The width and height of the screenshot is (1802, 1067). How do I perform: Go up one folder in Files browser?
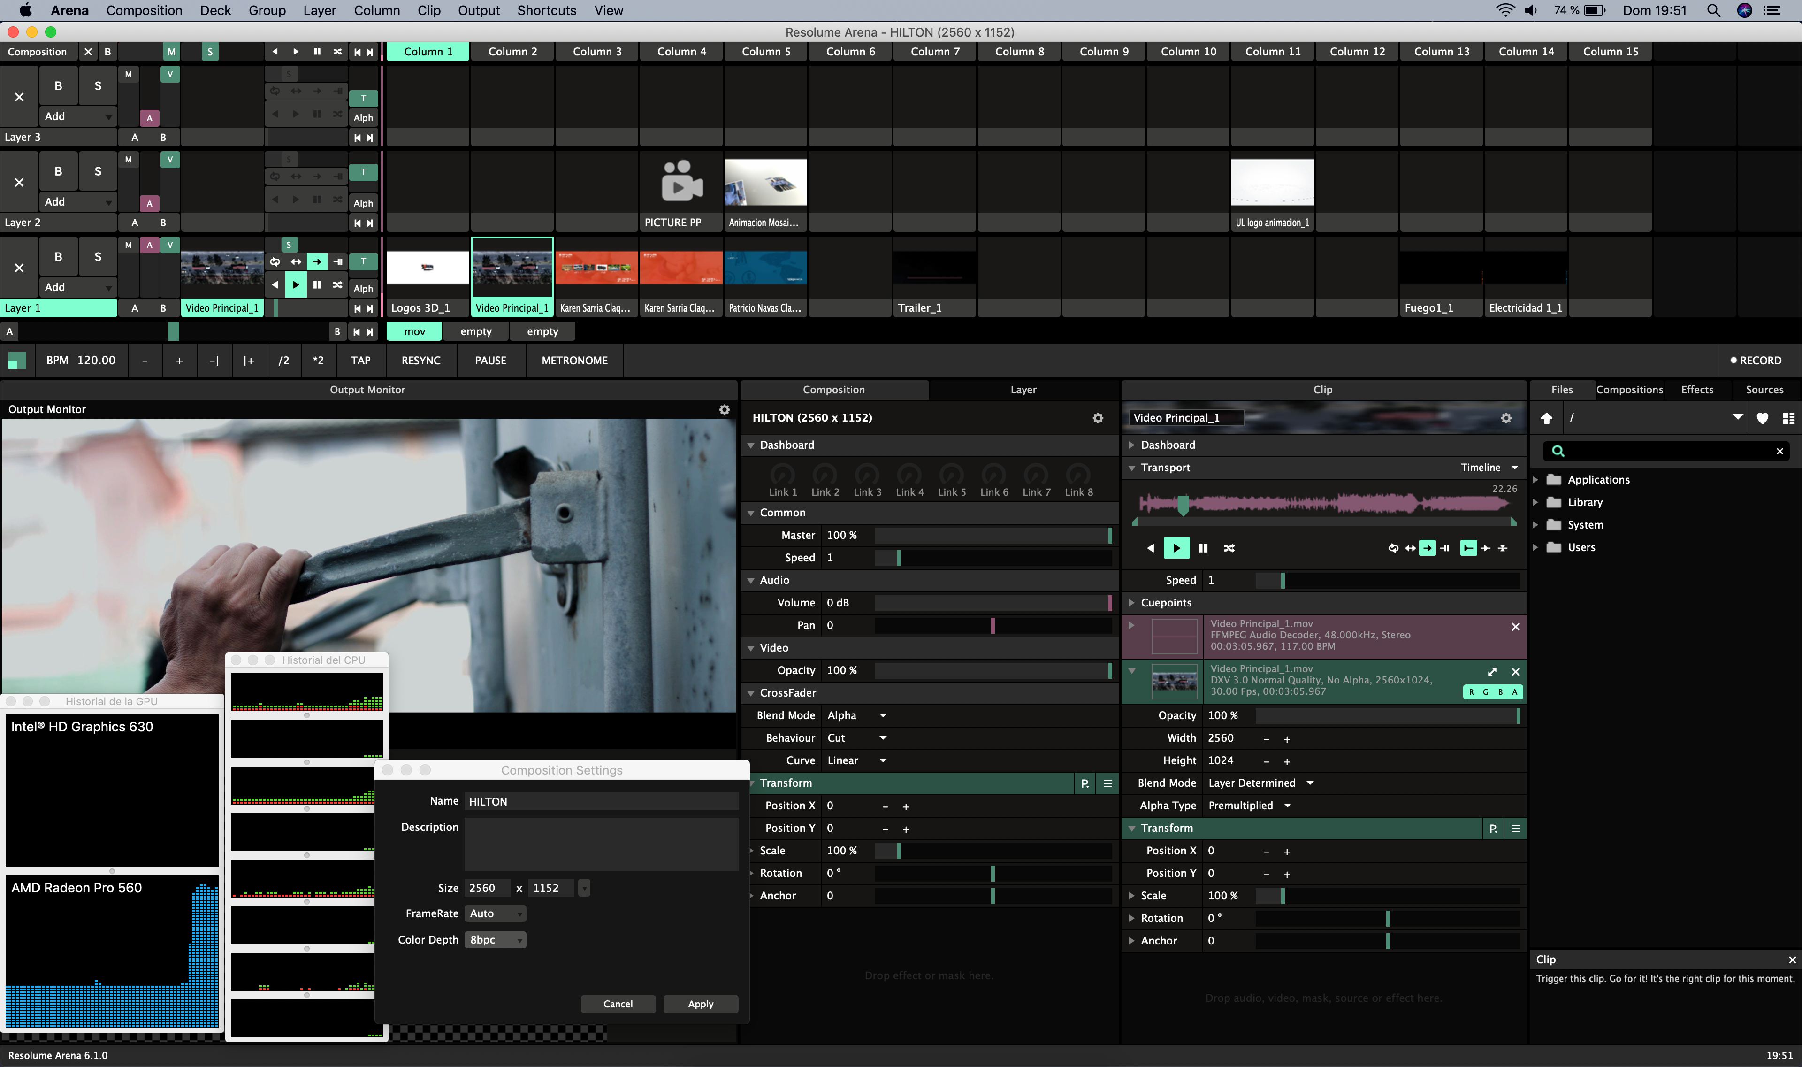pos(1546,418)
